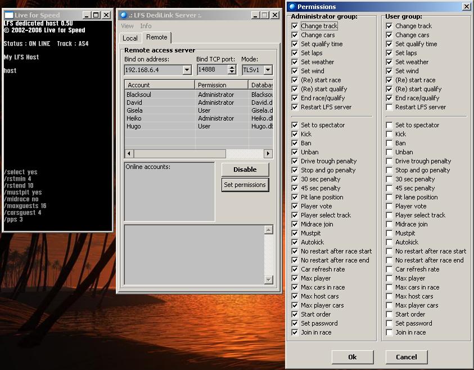
Task: Open the Info menu
Action: tap(146, 26)
